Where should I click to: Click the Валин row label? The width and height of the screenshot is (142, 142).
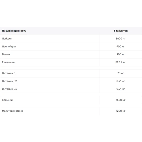(x=6, y=54)
